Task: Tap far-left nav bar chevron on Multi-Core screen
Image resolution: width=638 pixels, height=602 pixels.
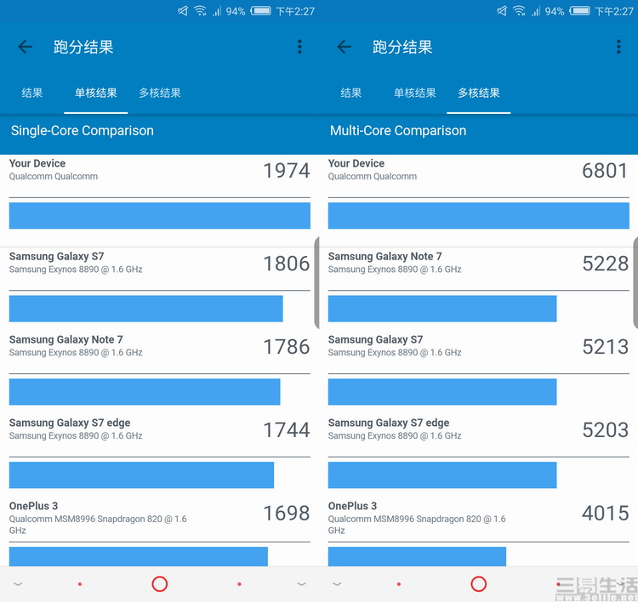Action: (x=337, y=584)
